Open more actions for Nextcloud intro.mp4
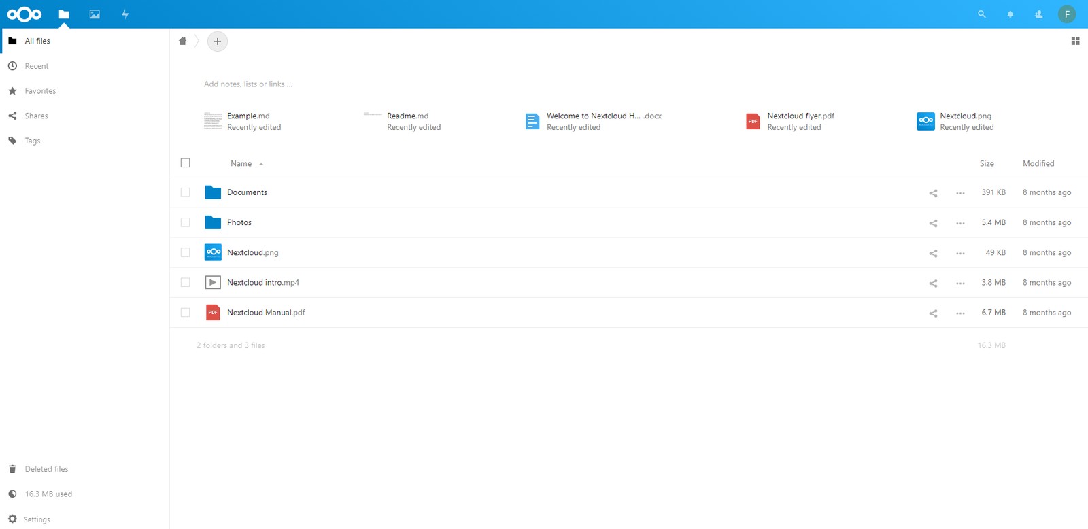Image resolution: width=1088 pixels, height=529 pixels. point(960,283)
